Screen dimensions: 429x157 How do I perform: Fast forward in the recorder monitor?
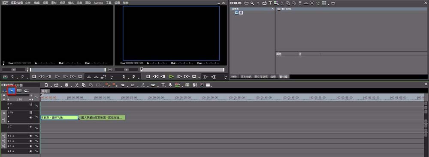(187, 77)
